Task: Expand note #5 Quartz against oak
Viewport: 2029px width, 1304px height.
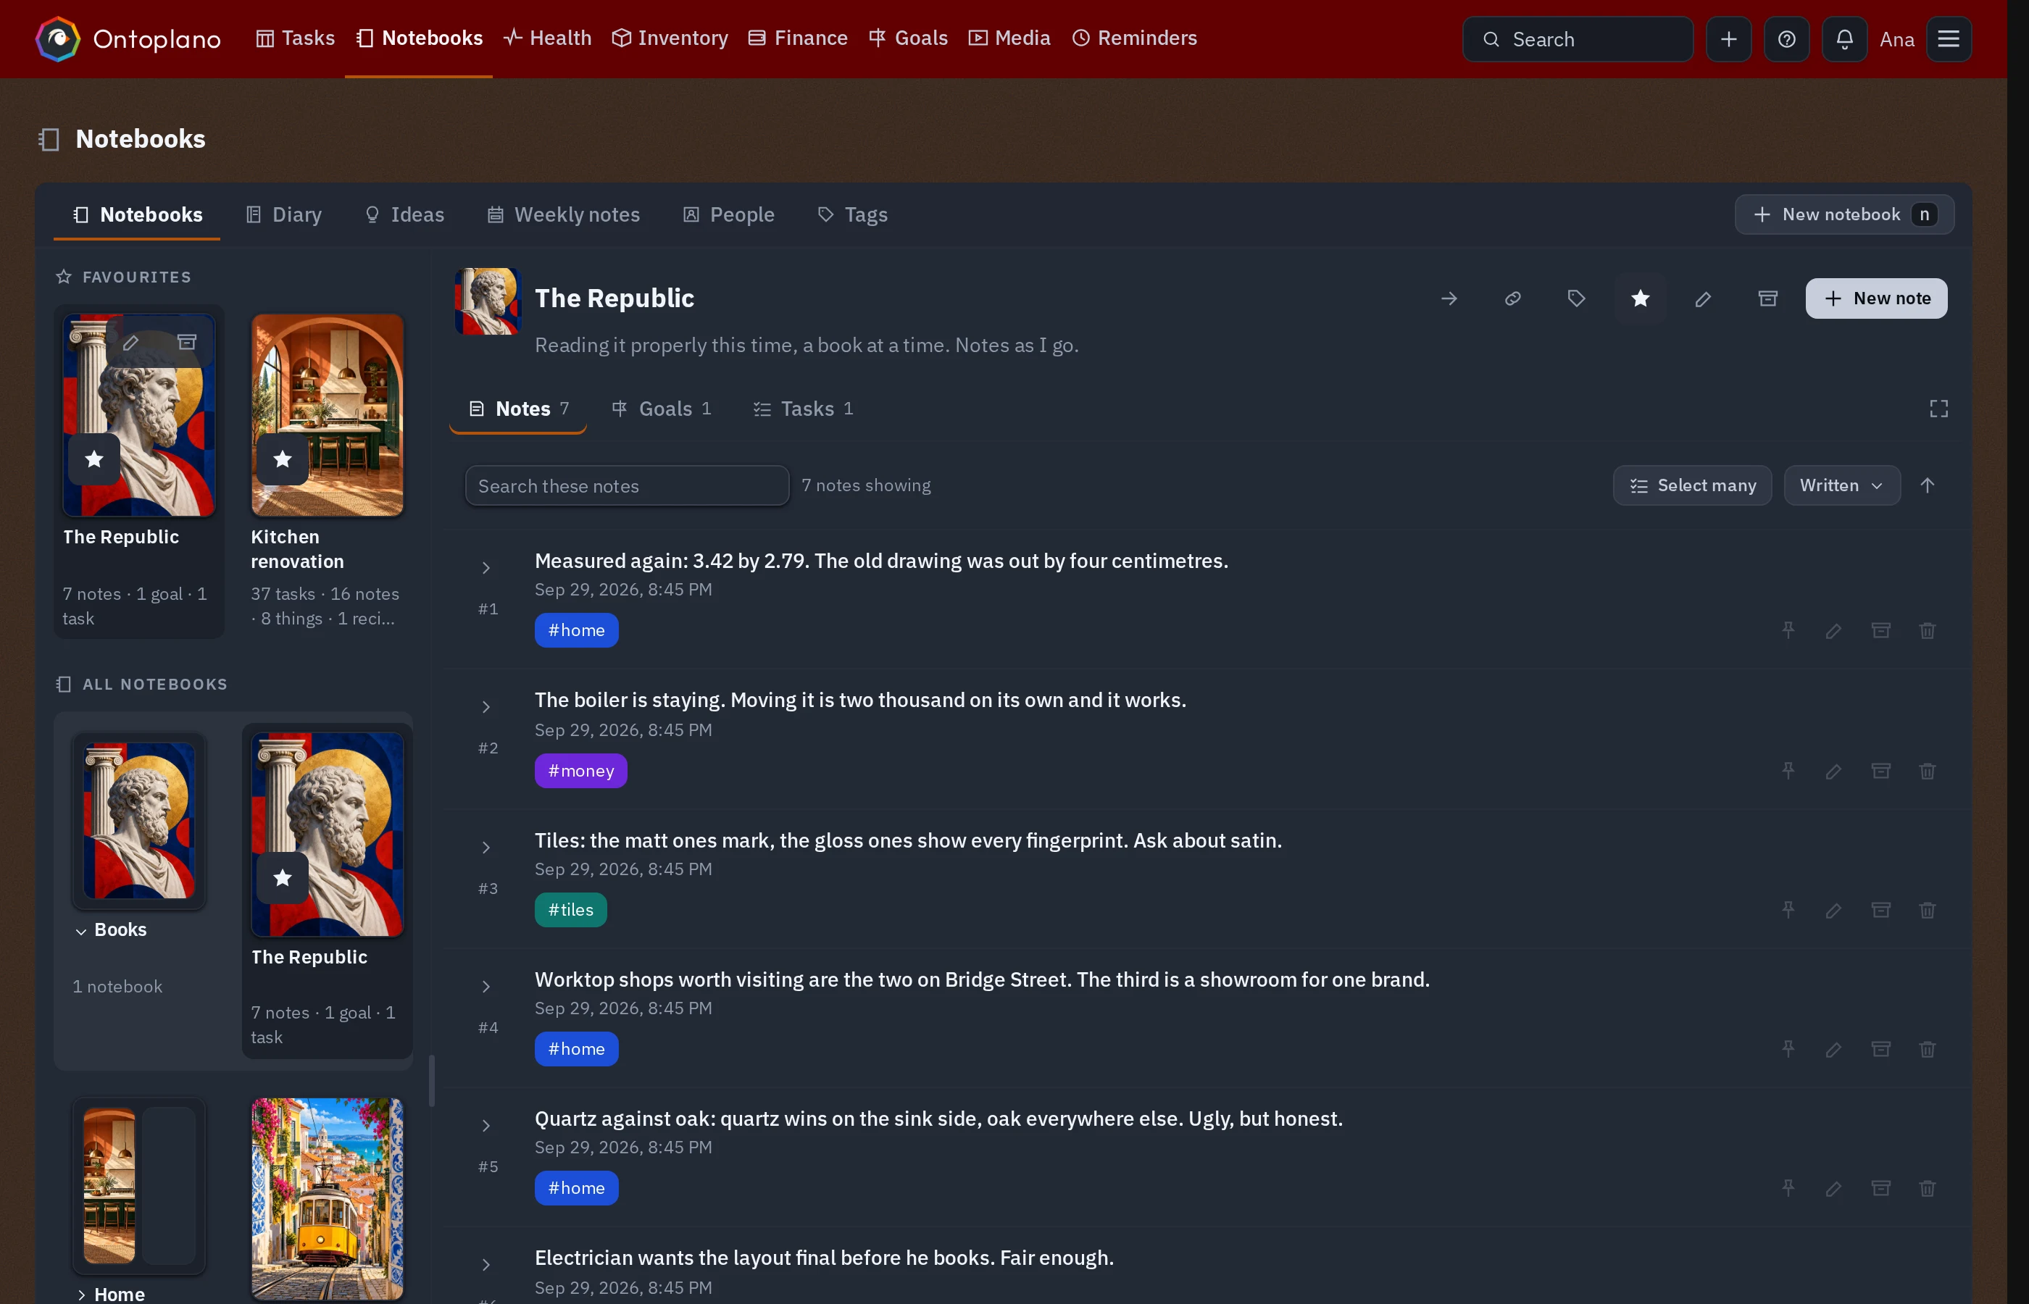Action: pos(486,1125)
